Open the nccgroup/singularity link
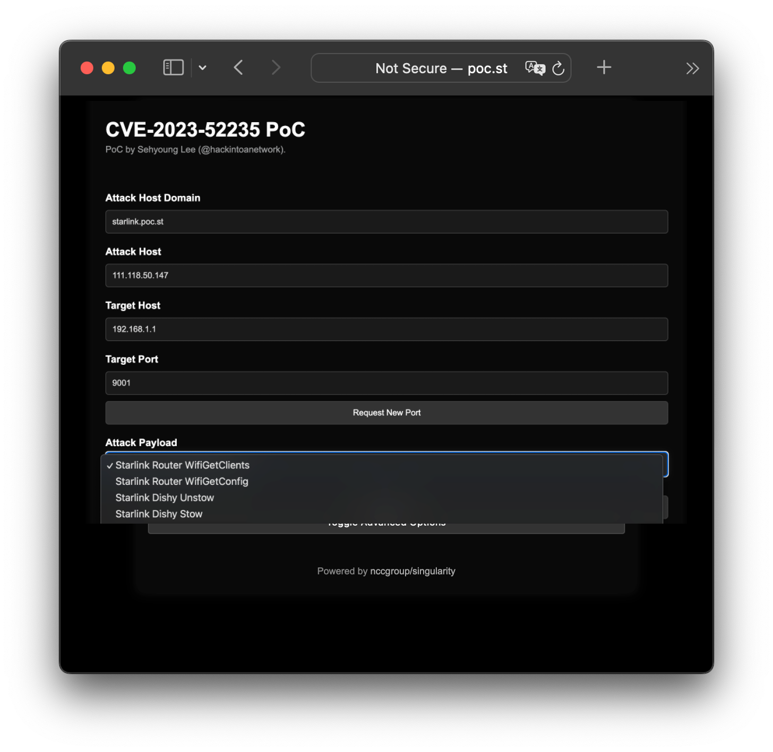773x752 pixels. tap(413, 571)
